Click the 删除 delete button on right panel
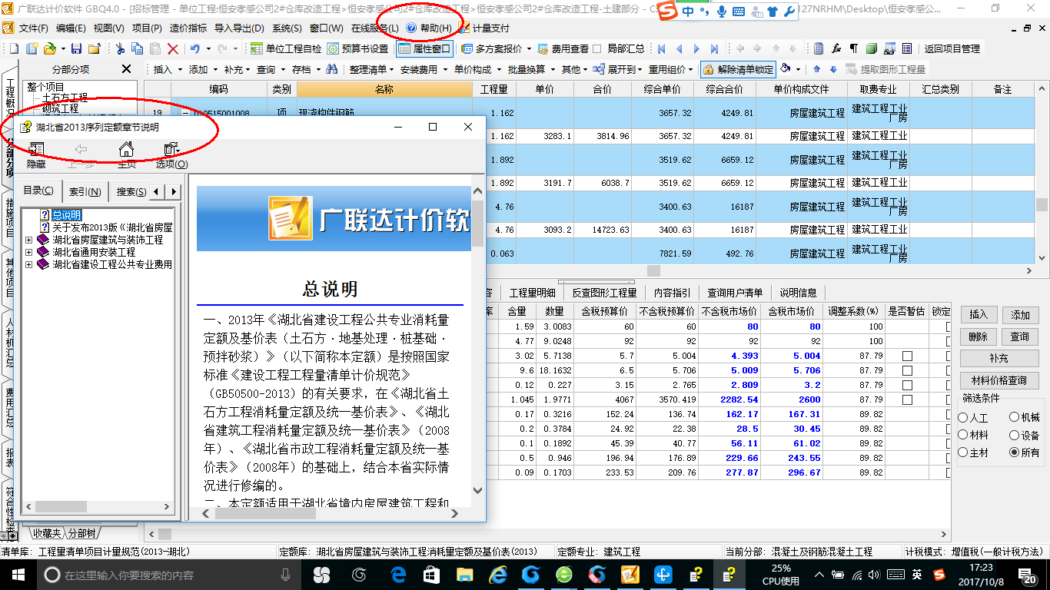1050x590 pixels. [978, 336]
